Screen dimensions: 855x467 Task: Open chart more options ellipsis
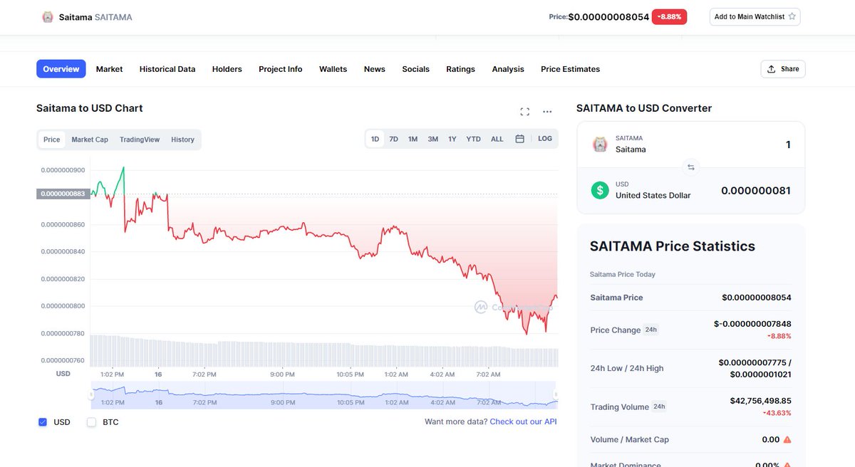point(547,112)
